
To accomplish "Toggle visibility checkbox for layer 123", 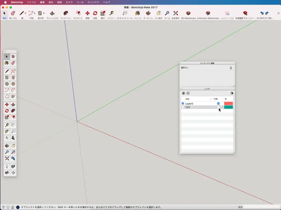I will click(218, 107).
